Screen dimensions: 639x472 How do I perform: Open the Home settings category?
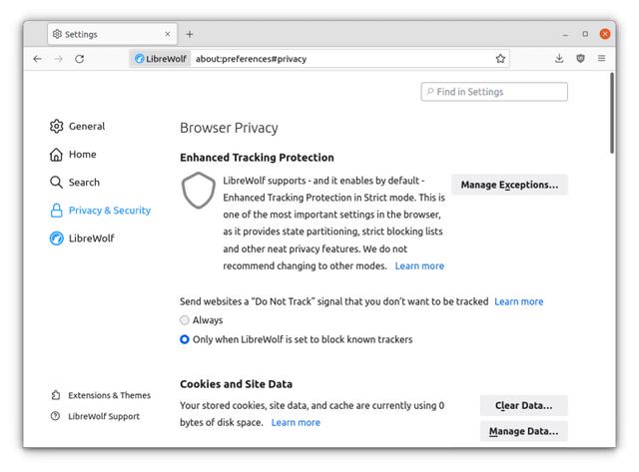[73, 155]
